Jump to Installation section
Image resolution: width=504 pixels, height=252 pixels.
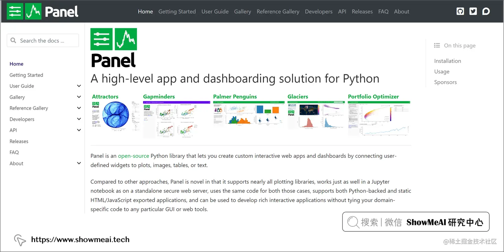click(x=448, y=61)
